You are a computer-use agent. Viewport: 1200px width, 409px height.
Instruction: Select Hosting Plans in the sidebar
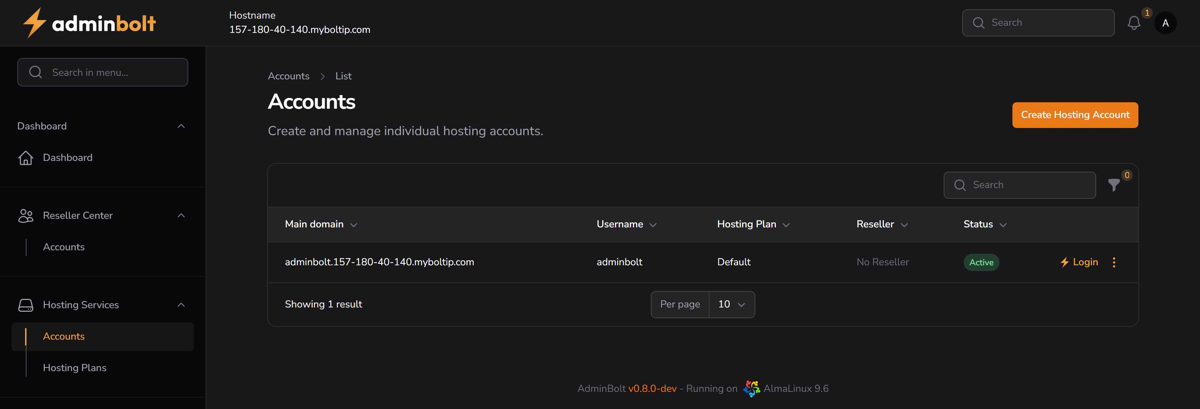click(74, 368)
